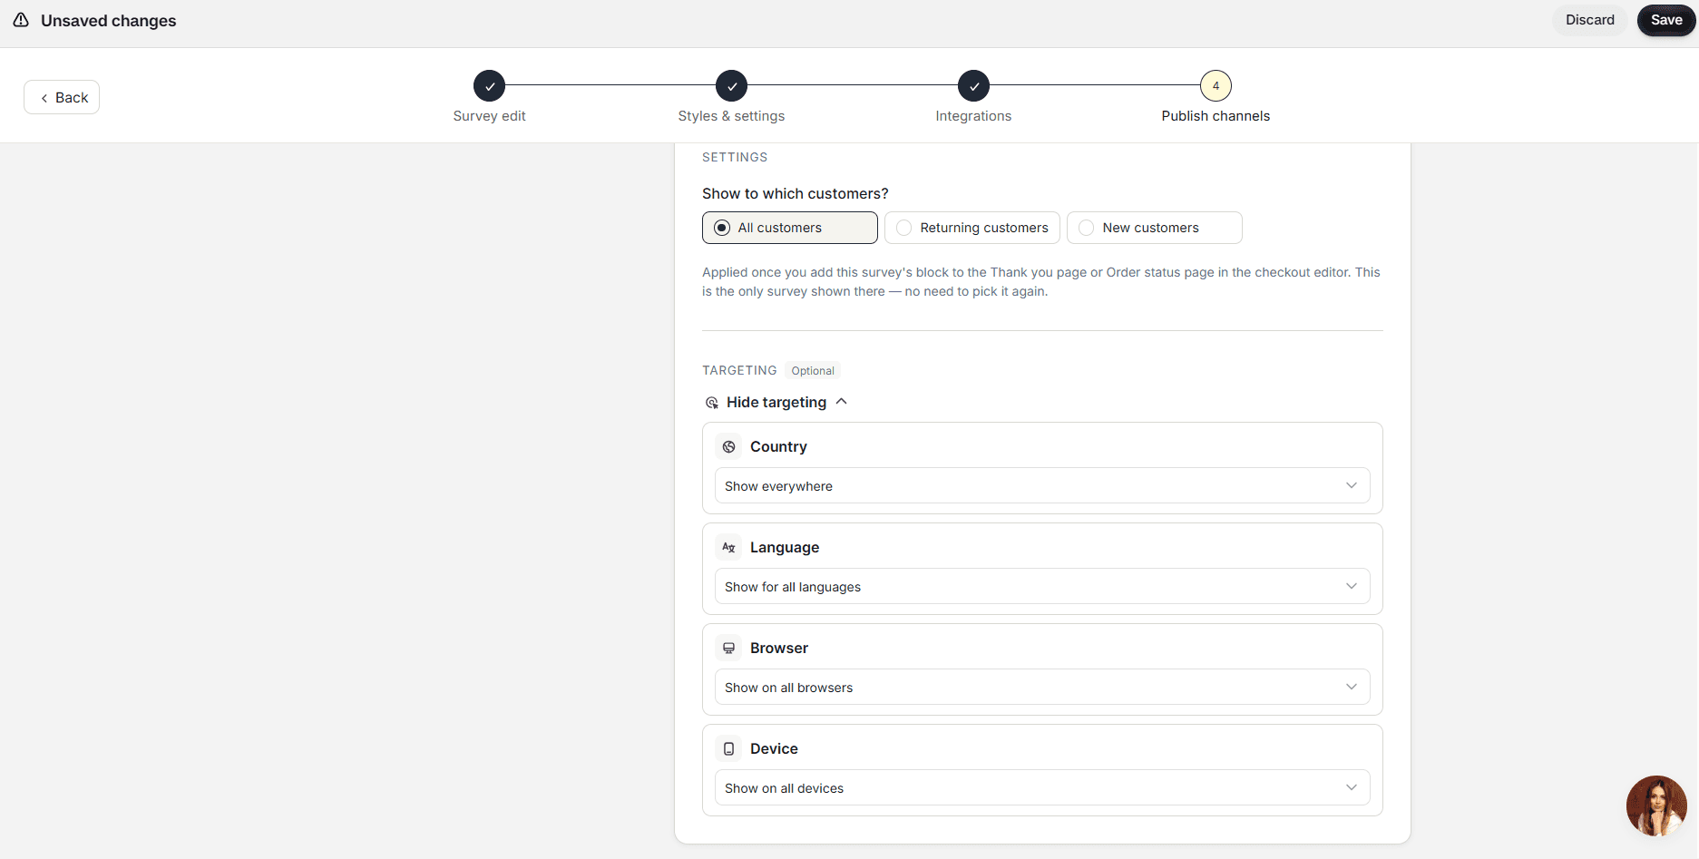Click the 'Show to which customers?' heading
Image resolution: width=1699 pixels, height=859 pixels.
(x=796, y=193)
